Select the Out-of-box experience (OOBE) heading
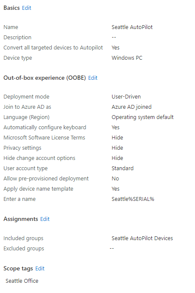The width and height of the screenshot is (195, 293). (x=44, y=78)
